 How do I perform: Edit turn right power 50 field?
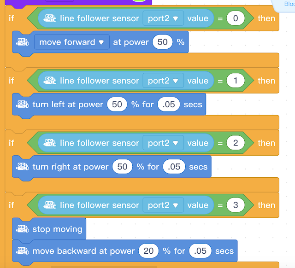point(122,167)
